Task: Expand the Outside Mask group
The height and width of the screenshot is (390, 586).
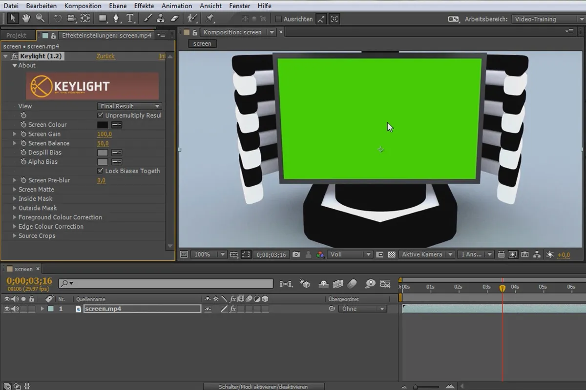Action: 15,208
